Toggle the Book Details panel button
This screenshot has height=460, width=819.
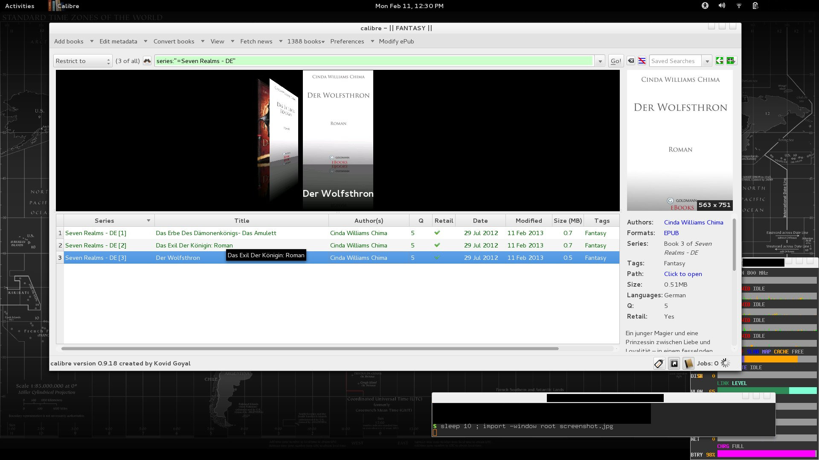click(688, 363)
